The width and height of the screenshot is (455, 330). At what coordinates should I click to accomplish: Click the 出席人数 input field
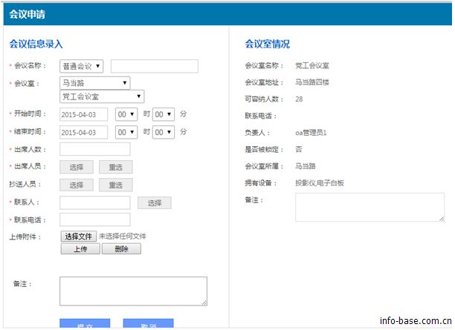(94, 149)
